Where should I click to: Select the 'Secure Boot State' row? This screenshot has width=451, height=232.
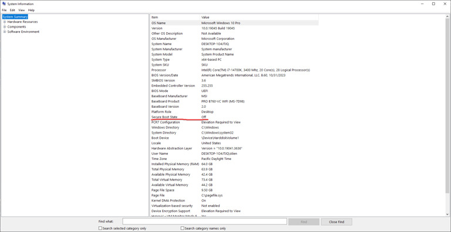tap(234, 117)
